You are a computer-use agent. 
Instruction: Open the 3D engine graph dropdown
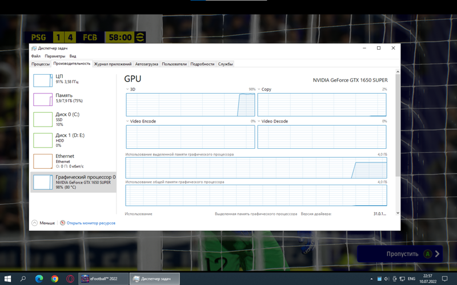(128, 89)
